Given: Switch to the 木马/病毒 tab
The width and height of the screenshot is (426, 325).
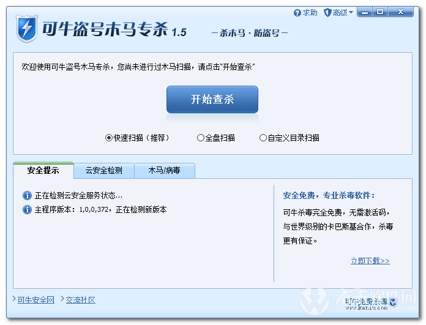Looking at the screenshot, I should (165, 170).
